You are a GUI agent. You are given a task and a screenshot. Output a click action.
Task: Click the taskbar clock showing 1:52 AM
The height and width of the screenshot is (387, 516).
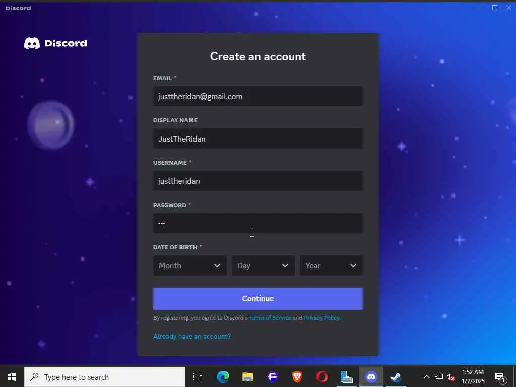point(473,377)
